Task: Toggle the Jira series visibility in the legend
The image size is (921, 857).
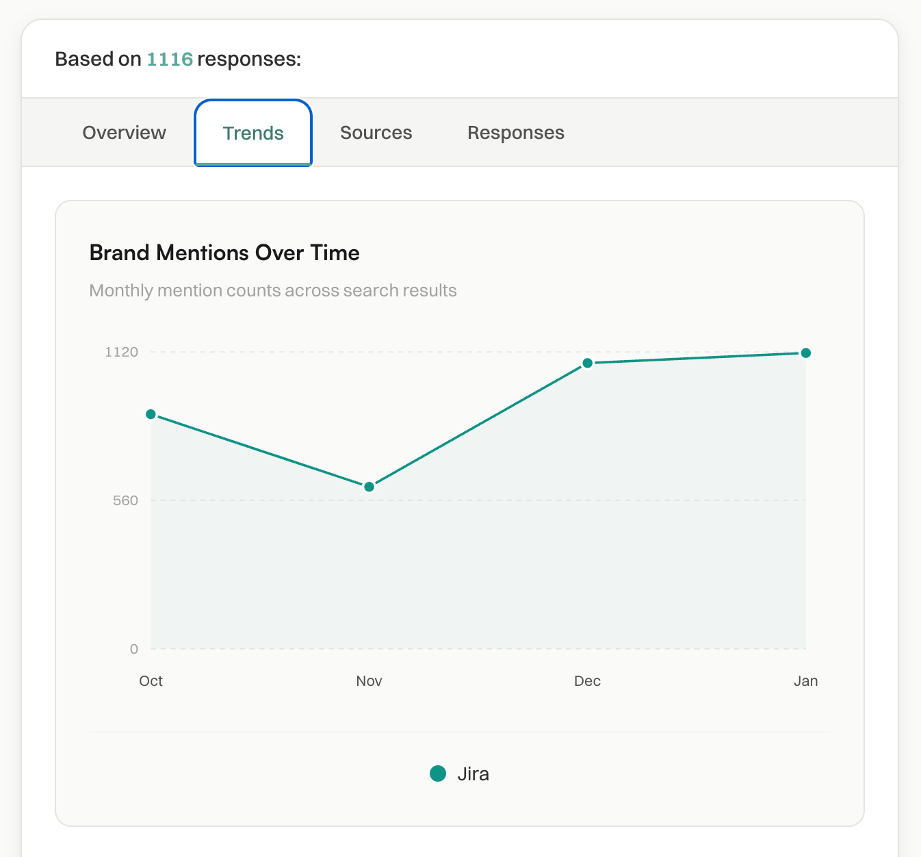Action: [460, 773]
